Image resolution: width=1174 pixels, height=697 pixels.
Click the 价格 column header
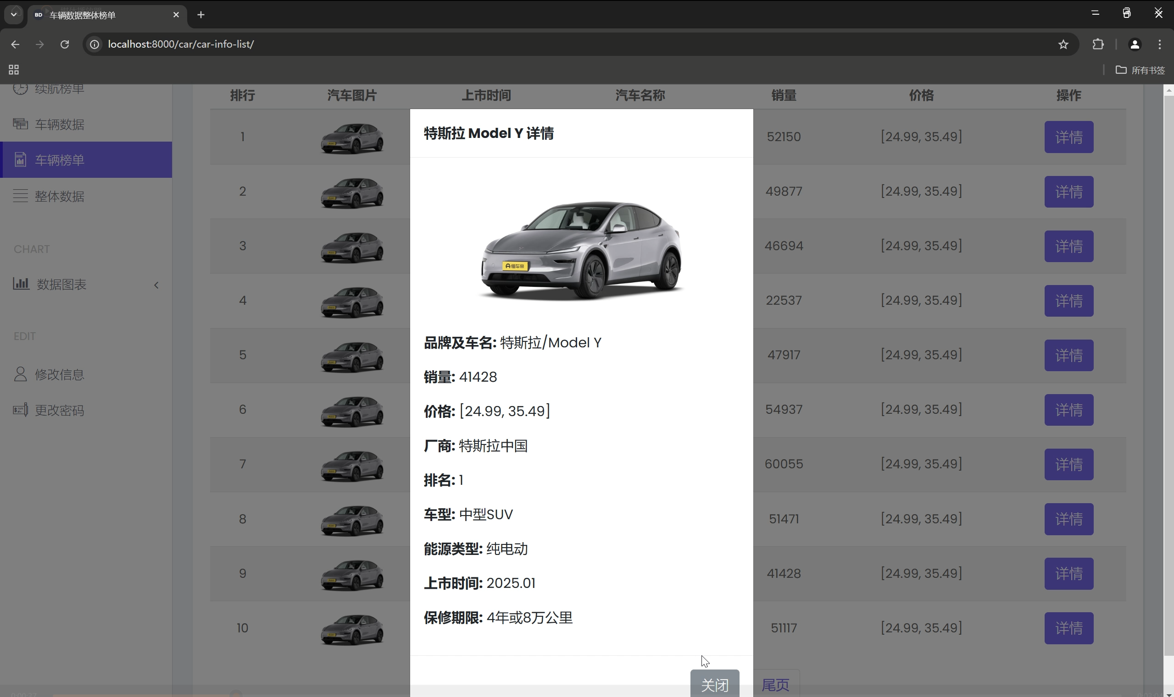tap(922, 95)
